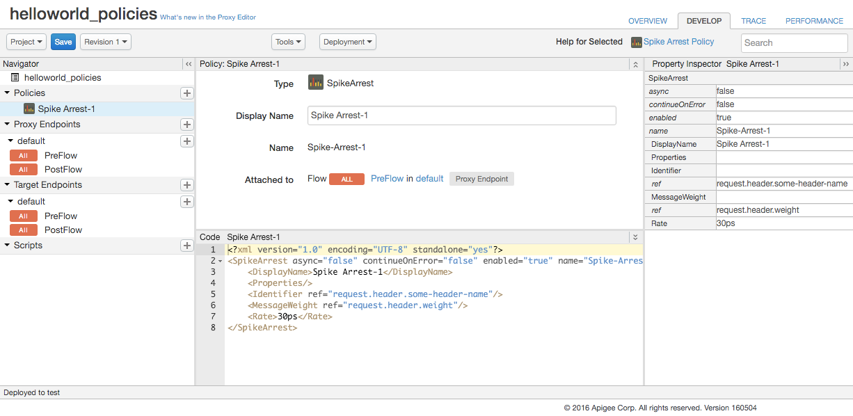Image resolution: width=853 pixels, height=416 pixels.
Task: Collapse the Policies tree section
Action: pos(7,93)
